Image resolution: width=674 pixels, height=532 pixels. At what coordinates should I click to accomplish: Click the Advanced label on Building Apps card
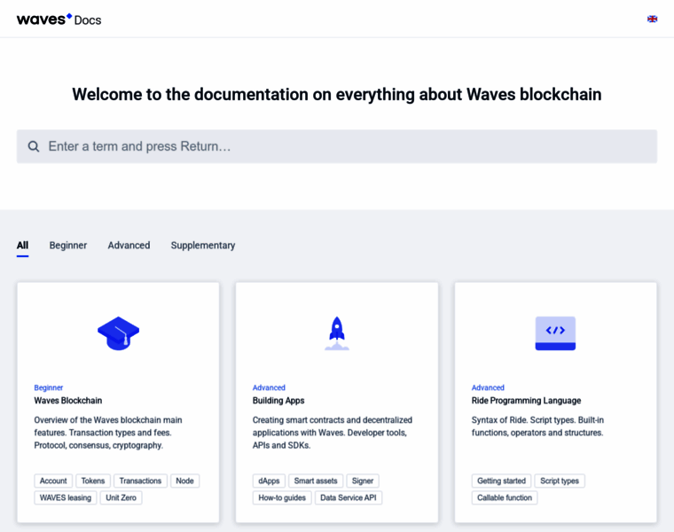pyautogui.click(x=269, y=387)
